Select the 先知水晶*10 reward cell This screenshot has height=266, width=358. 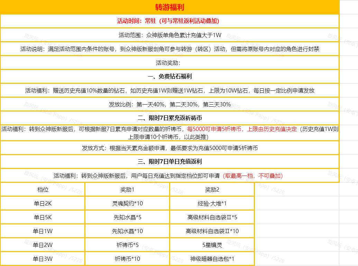click(x=127, y=231)
